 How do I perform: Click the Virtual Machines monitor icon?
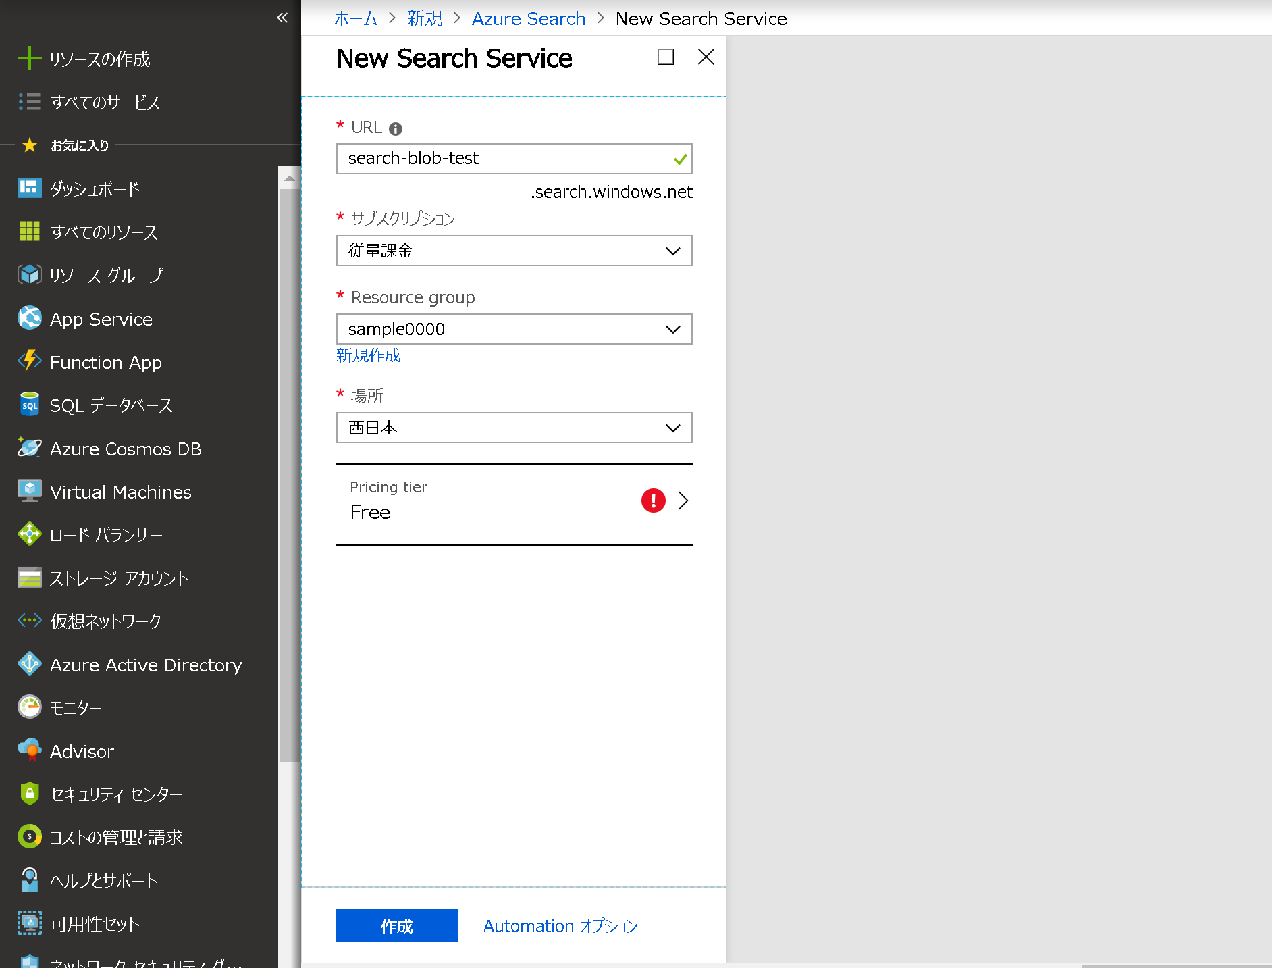tap(29, 491)
